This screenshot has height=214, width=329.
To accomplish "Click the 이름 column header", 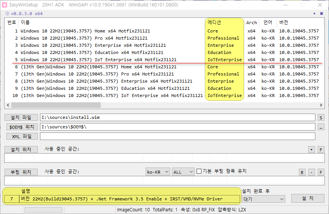I will 112,22.
